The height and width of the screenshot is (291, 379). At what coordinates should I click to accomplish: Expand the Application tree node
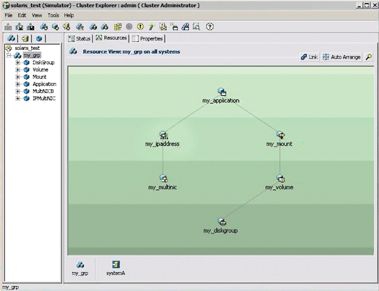(18, 84)
